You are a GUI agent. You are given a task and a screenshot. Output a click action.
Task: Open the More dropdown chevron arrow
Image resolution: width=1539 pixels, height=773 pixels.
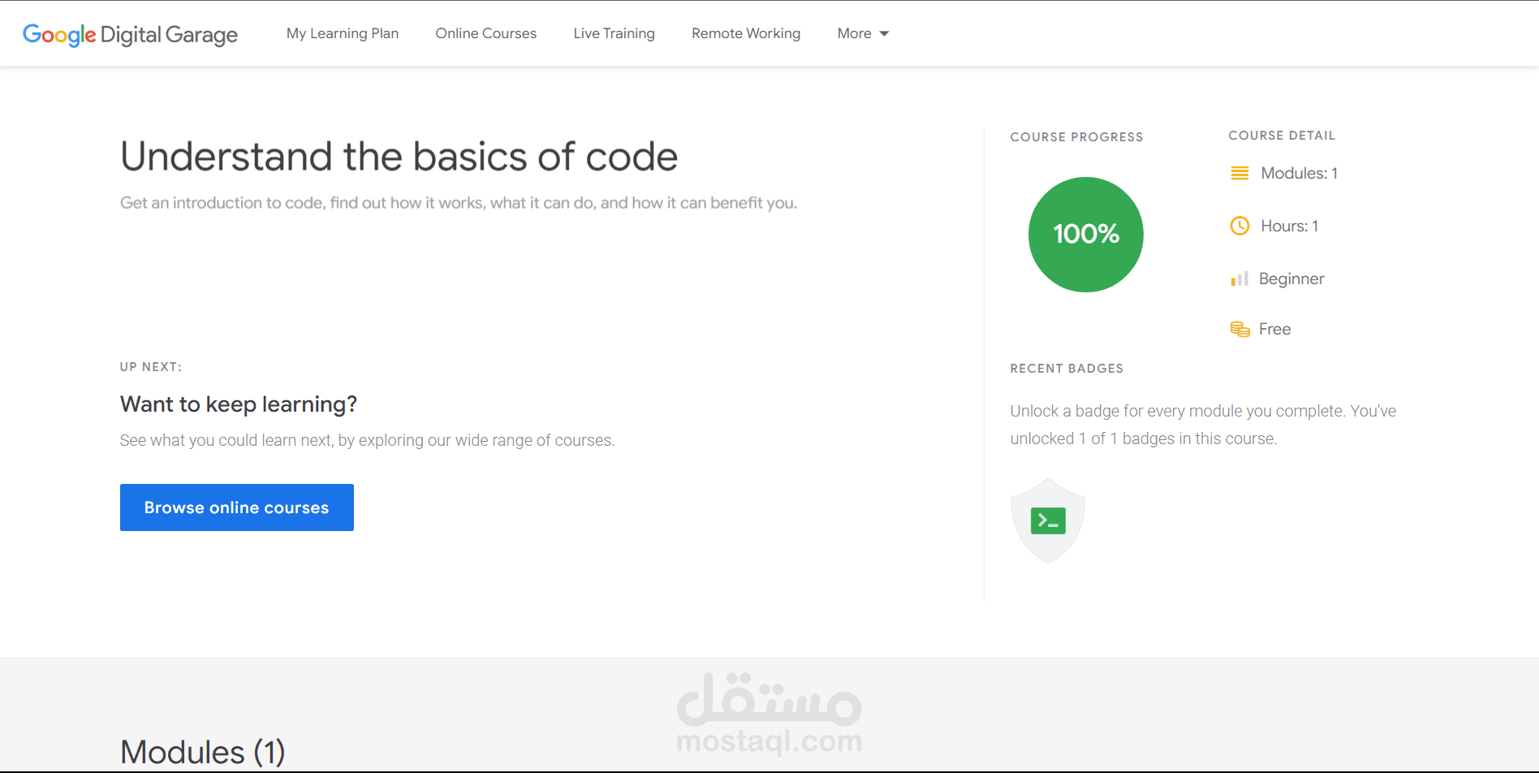pos(884,34)
